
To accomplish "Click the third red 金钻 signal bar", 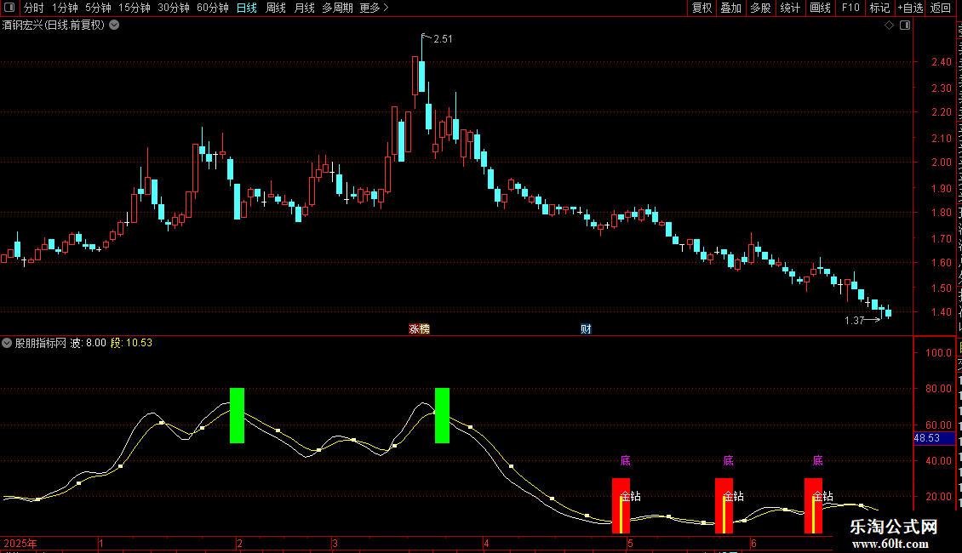I will [x=814, y=506].
